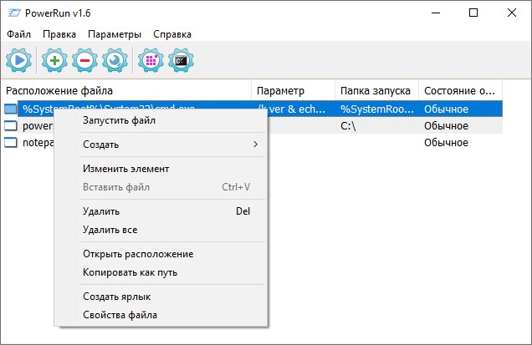Choose Запустить файл in context menu
The height and width of the screenshot is (345, 532).
119,120
